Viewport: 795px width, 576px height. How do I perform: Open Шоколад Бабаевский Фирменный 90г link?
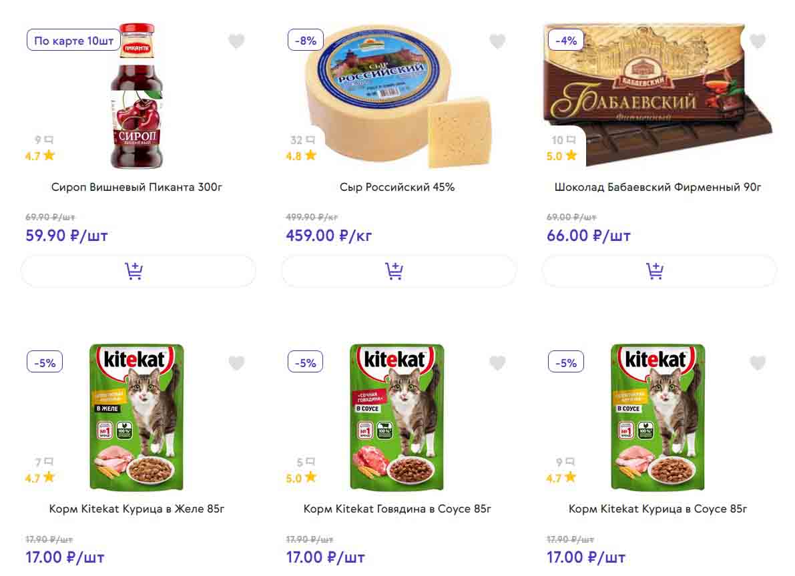tap(657, 187)
